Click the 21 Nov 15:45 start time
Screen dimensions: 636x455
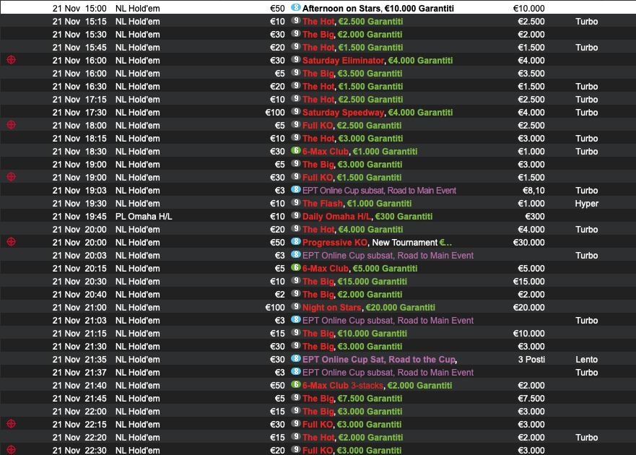click(79, 48)
